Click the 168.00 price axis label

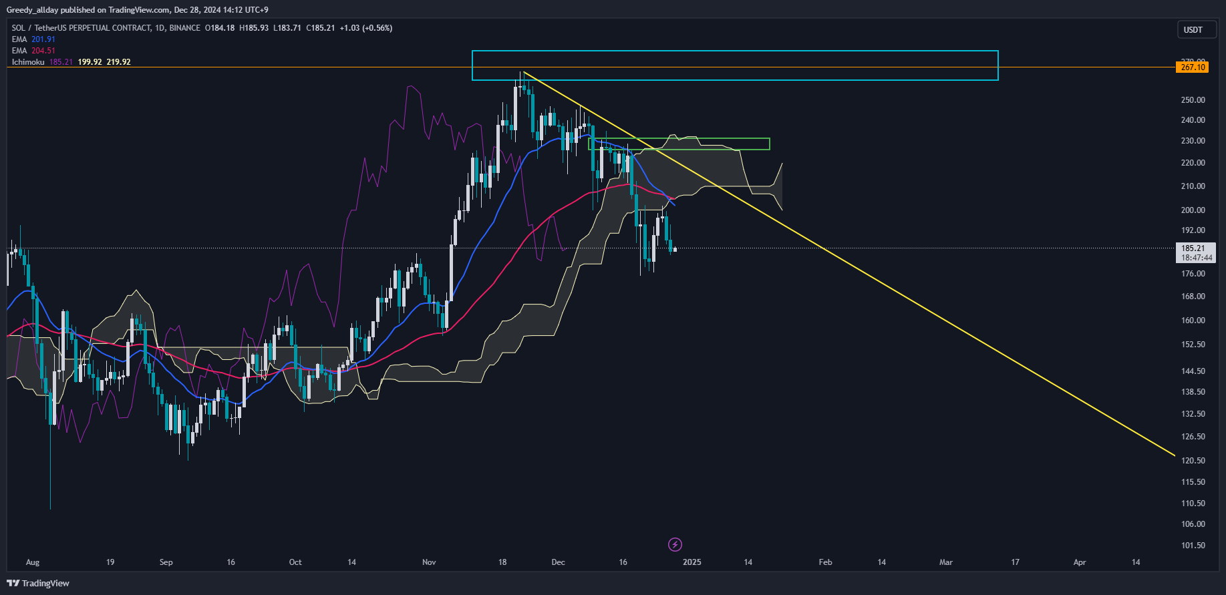pos(1193,296)
